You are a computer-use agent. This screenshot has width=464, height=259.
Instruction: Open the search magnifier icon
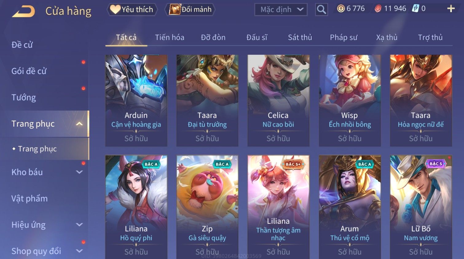pos(321,10)
